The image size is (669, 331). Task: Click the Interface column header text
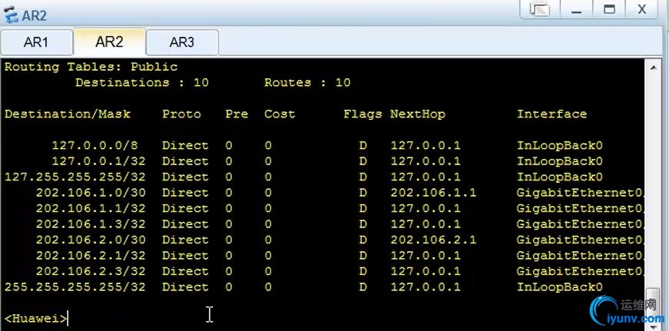tap(551, 114)
